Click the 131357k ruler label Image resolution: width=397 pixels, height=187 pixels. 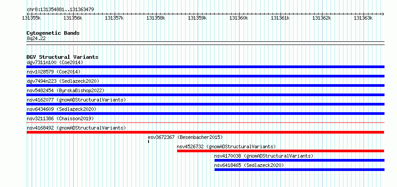tap(115, 18)
